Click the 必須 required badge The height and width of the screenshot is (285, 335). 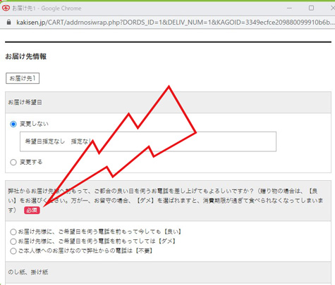click(x=32, y=210)
